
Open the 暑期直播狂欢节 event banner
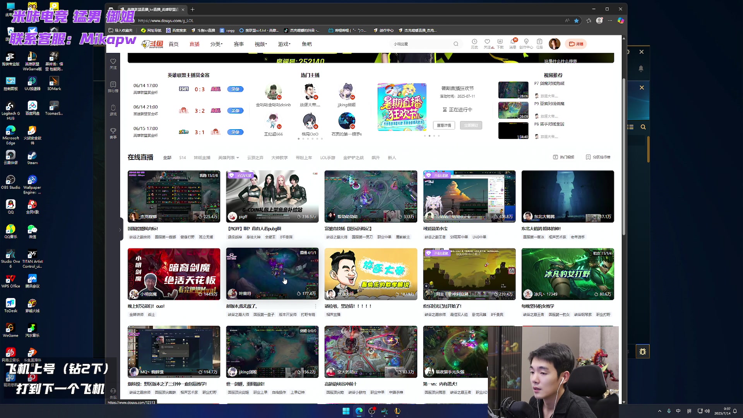pyautogui.click(x=402, y=107)
